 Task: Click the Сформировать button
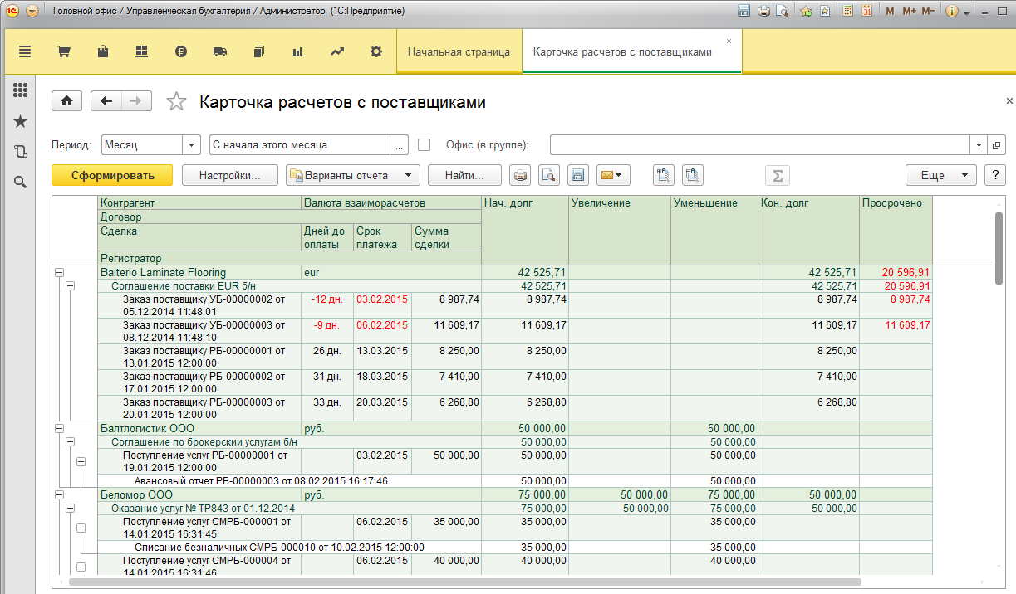(112, 175)
